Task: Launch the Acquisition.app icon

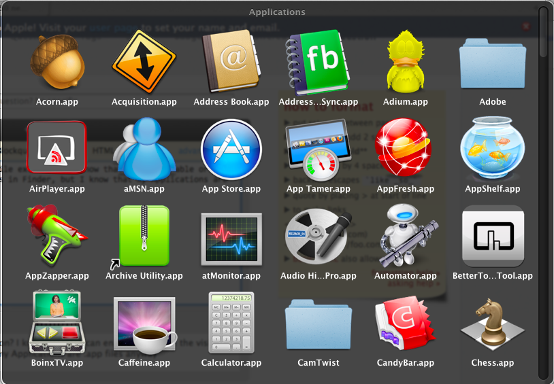Action: (x=144, y=61)
